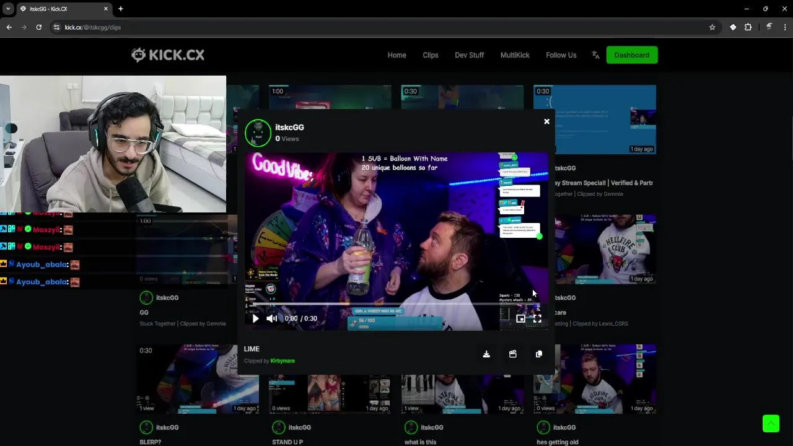This screenshot has width=793, height=446.
Task: Click itskcGG avatar above 'what is this'
Action: coord(411,427)
